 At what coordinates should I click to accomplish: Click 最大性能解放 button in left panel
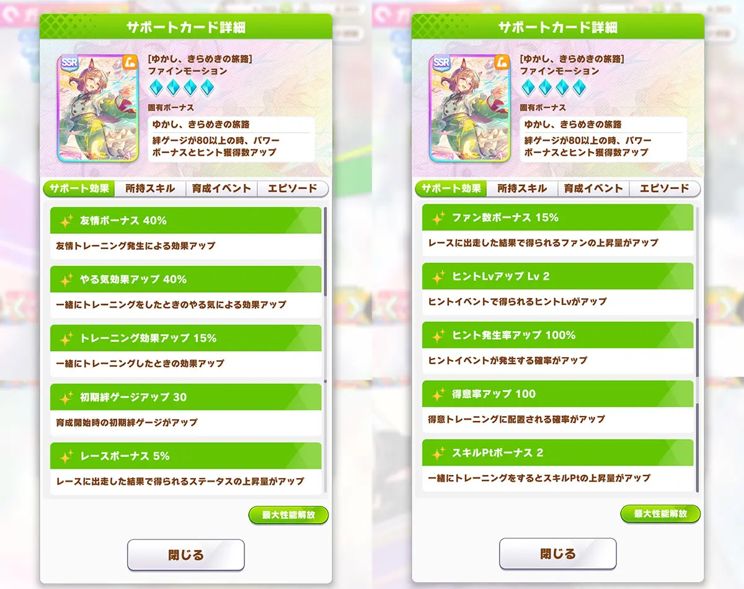(288, 515)
